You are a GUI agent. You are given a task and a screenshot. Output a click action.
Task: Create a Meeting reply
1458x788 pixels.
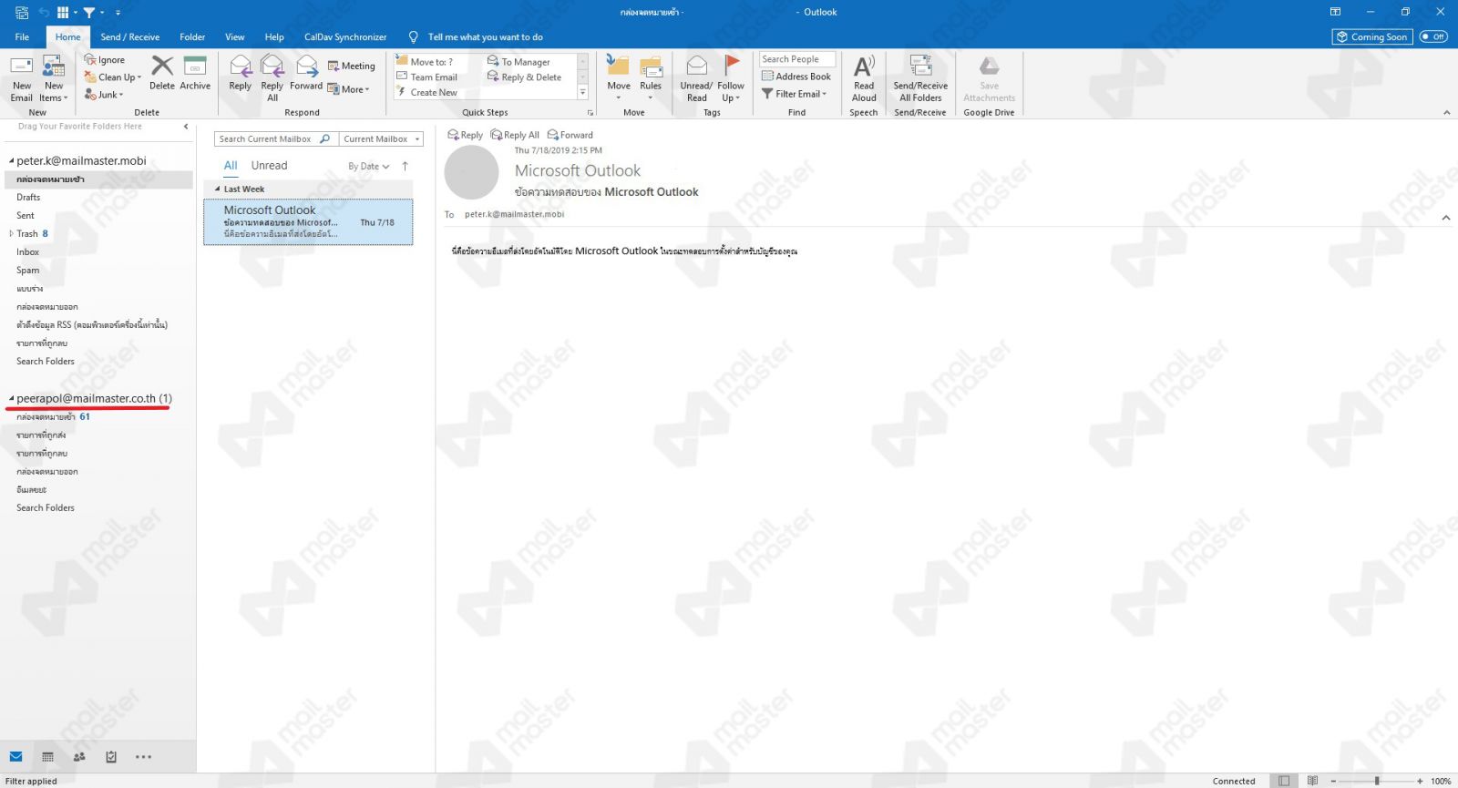[x=352, y=66]
